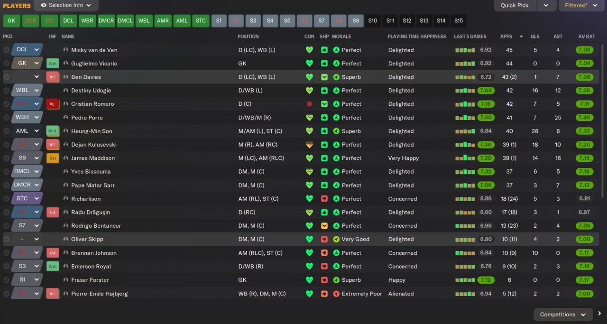Click Fraser Forster's Superb morale icon

point(336,280)
